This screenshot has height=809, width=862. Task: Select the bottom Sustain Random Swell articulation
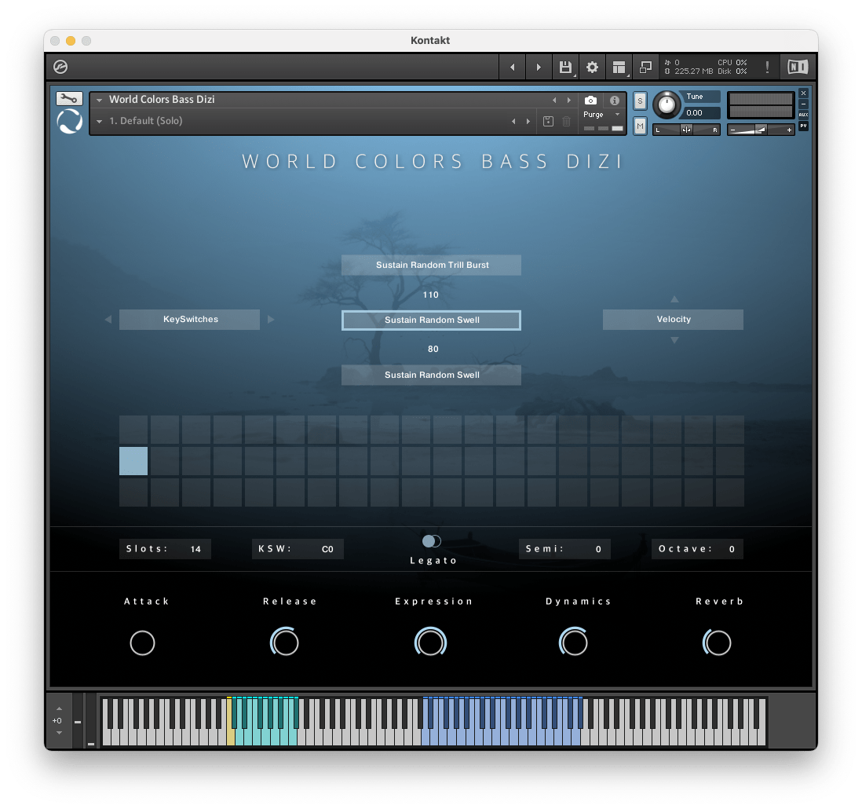(x=432, y=375)
